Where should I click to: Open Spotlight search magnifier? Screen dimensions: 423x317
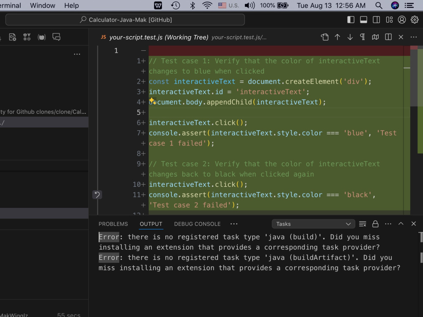click(379, 5)
